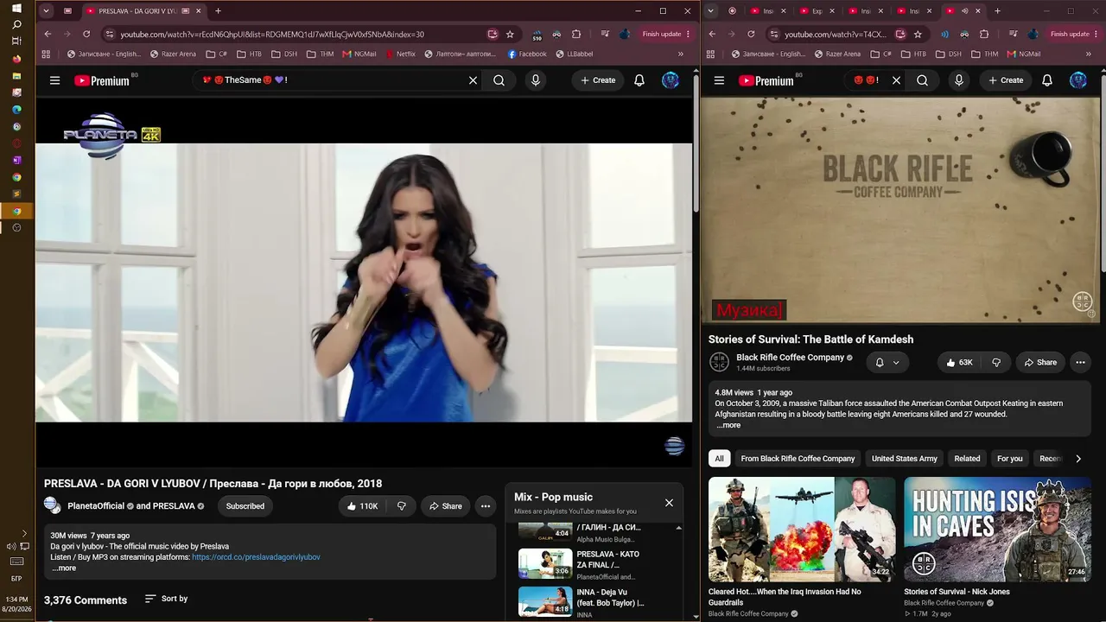Show more bookmarks in left window
The width and height of the screenshot is (1106, 622).
click(681, 54)
